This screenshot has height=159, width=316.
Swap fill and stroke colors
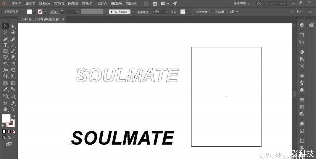[x=14, y=116]
